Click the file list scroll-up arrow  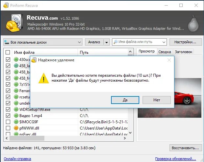click(x=130, y=52)
